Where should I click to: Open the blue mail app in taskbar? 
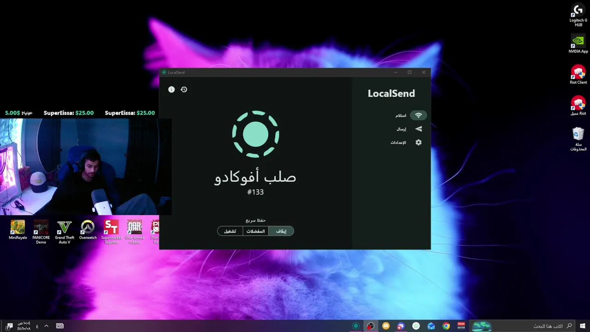click(x=431, y=326)
